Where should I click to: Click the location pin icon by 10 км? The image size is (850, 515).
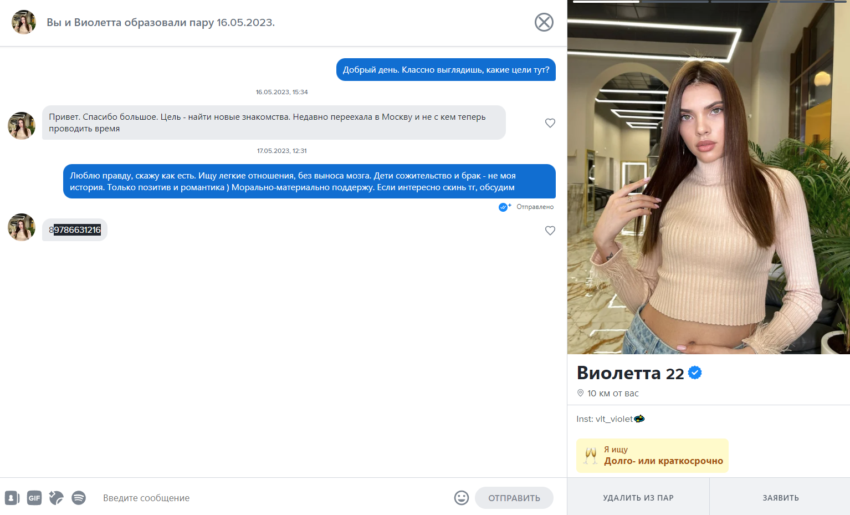coord(581,393)
